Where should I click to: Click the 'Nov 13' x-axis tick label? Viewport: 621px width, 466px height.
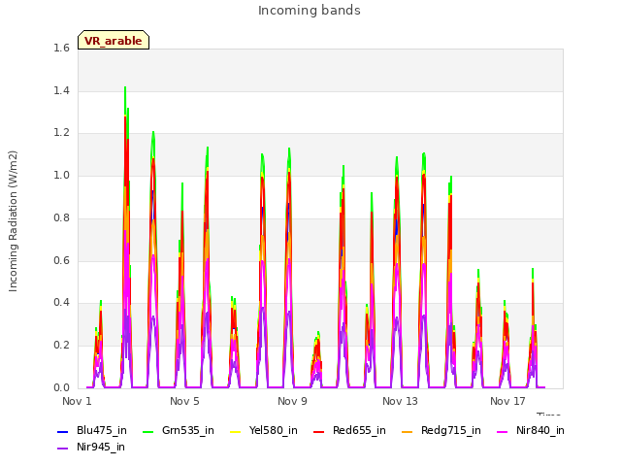tap(400, 401)
